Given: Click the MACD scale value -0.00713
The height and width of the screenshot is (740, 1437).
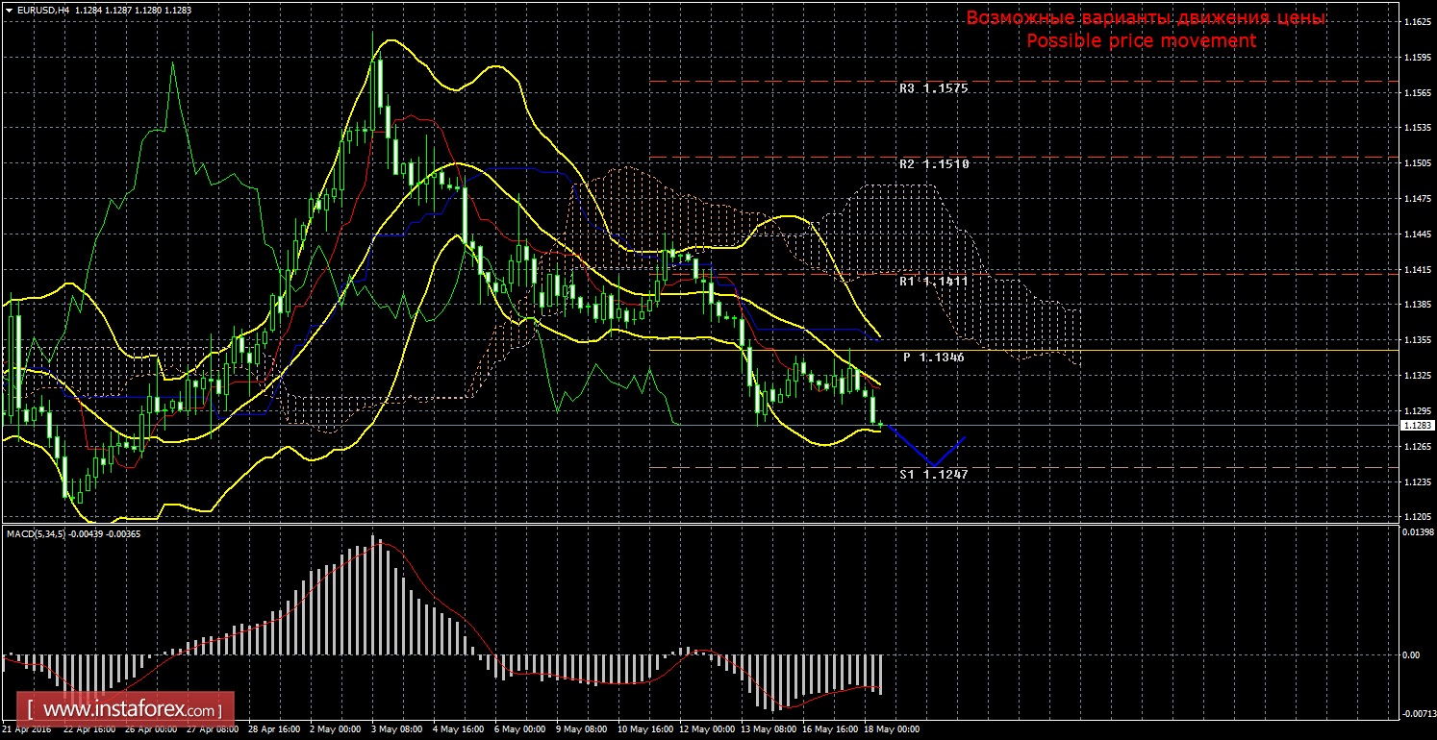Looking at the screenshot, I should click(1419, 714).
